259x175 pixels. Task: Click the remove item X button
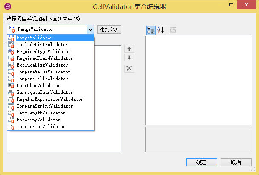129,68
